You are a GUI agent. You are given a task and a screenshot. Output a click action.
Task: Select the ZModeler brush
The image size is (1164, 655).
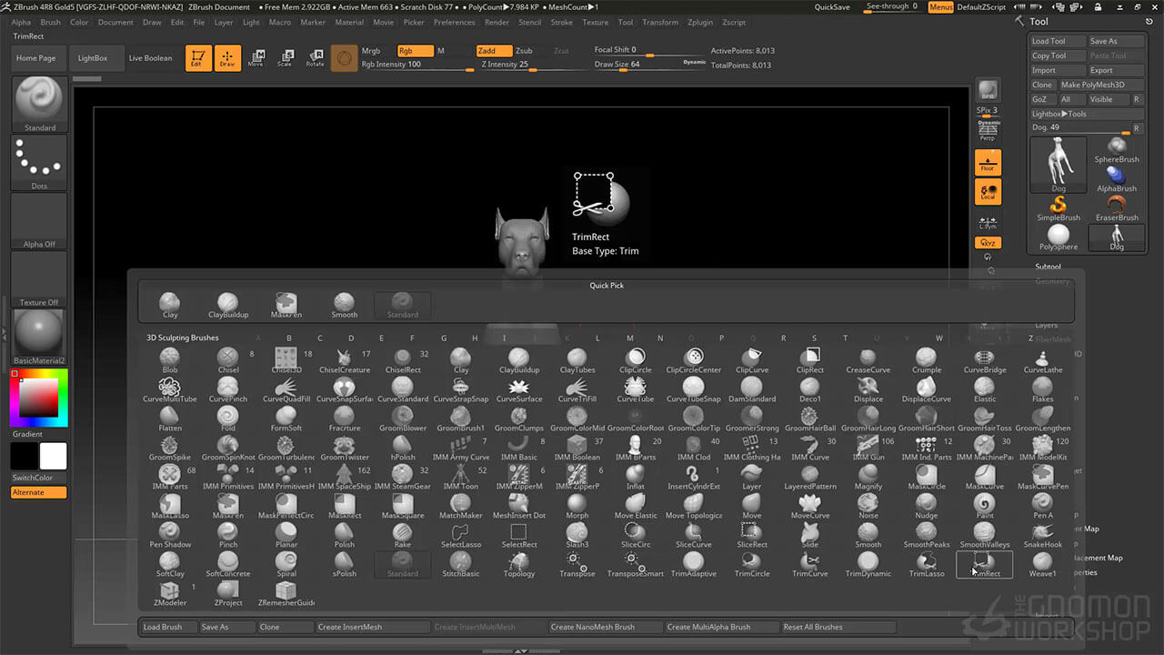[x=170, y=590]
